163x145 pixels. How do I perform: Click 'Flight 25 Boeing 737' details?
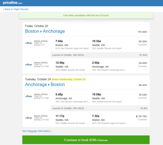pos(39,44)
